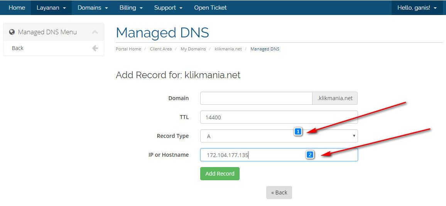Click the « Back button below form

pos(279,193)
